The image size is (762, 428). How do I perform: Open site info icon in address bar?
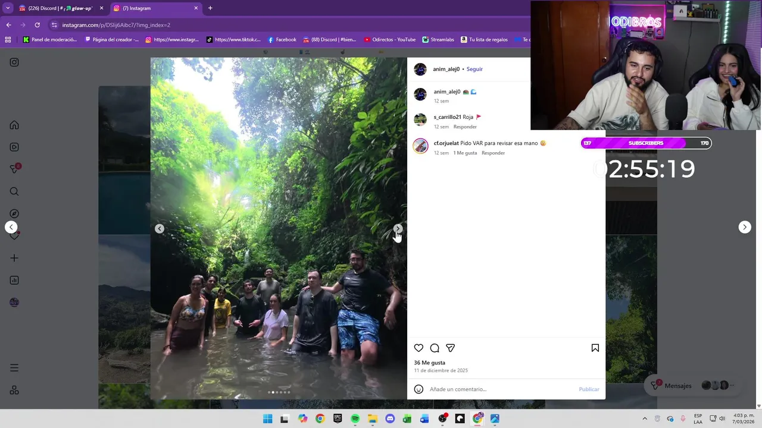click(x=54, y=25)
